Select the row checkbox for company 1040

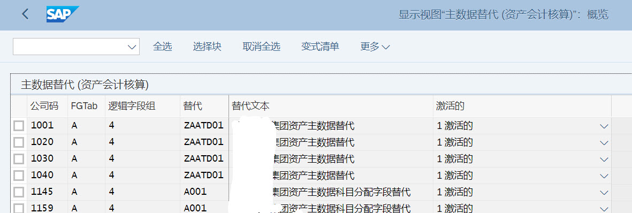coord(19,176)
